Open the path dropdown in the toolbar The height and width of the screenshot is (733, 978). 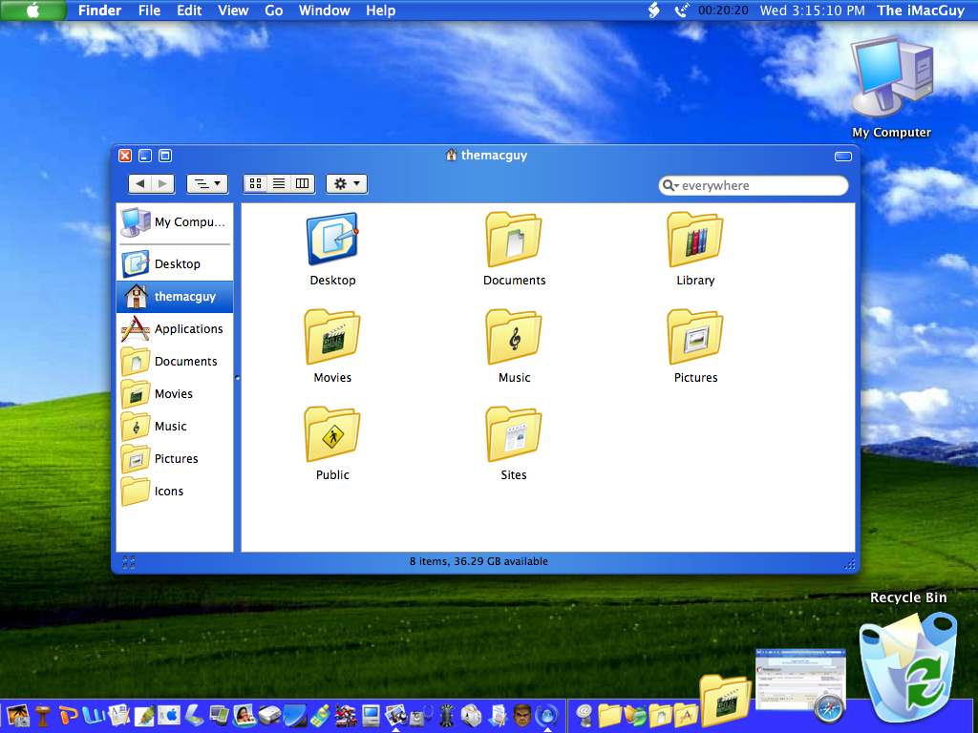pyautogui.click(x=207, y=183)
